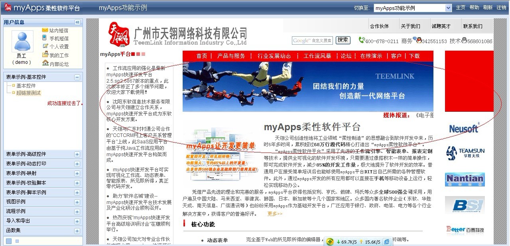Click 刷新 in the top-right header
The image size is (510, 246).
point(488,8)
